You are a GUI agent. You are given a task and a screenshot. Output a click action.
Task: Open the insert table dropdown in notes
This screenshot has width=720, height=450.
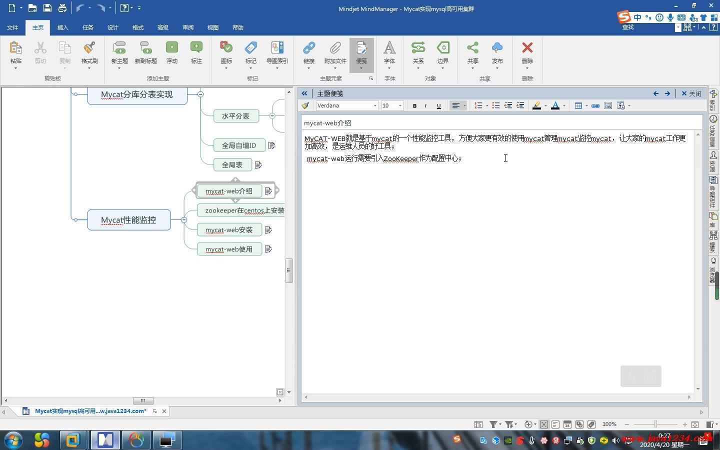(586, 105)
